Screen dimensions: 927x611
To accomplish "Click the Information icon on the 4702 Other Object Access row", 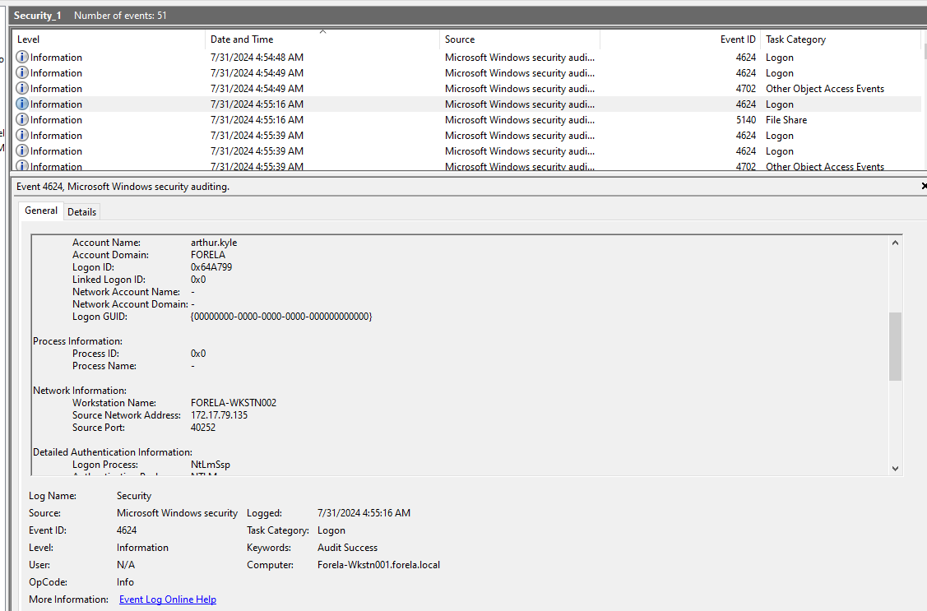I will [21, 88].
